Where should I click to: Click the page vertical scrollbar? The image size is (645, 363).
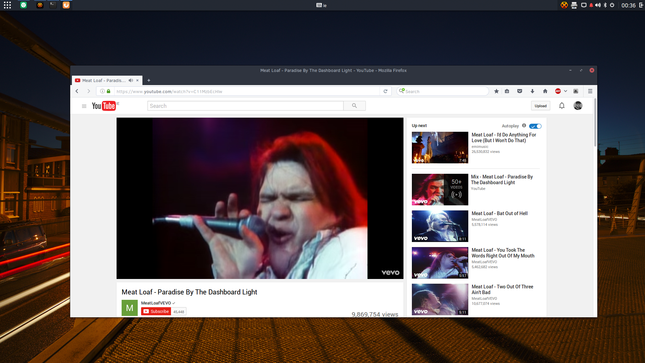tap(595, 123)
